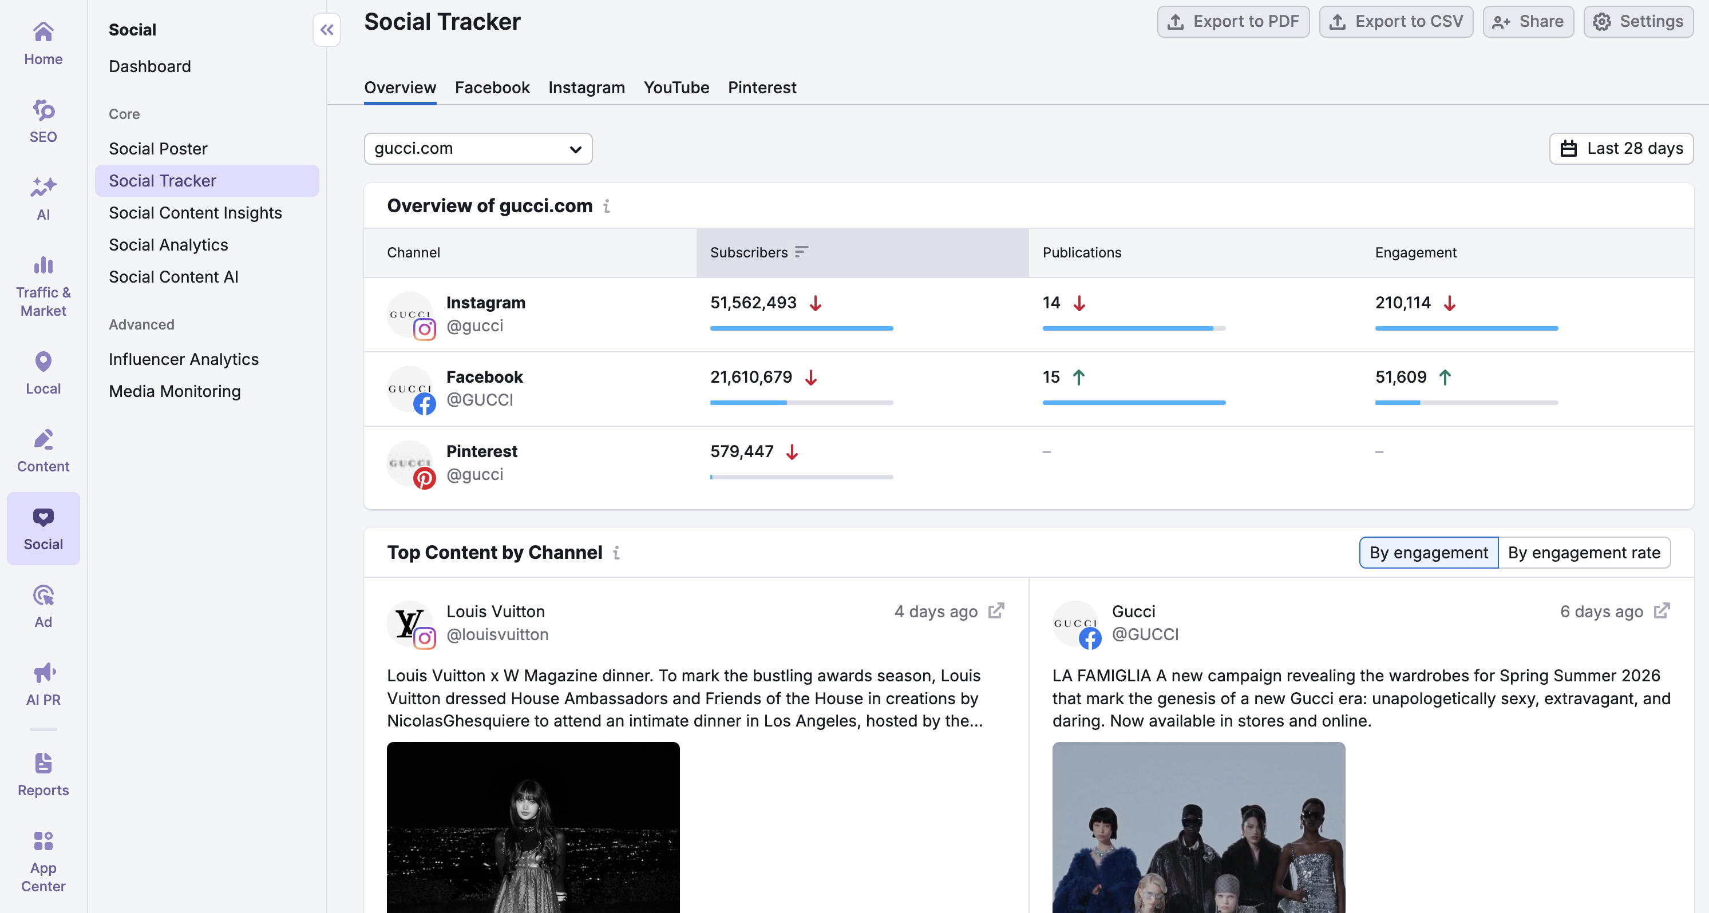This screenshot has height=913, width=1709.
Task: Click info icon beside Overview of gucci.com
Action: tap(606, 206)
